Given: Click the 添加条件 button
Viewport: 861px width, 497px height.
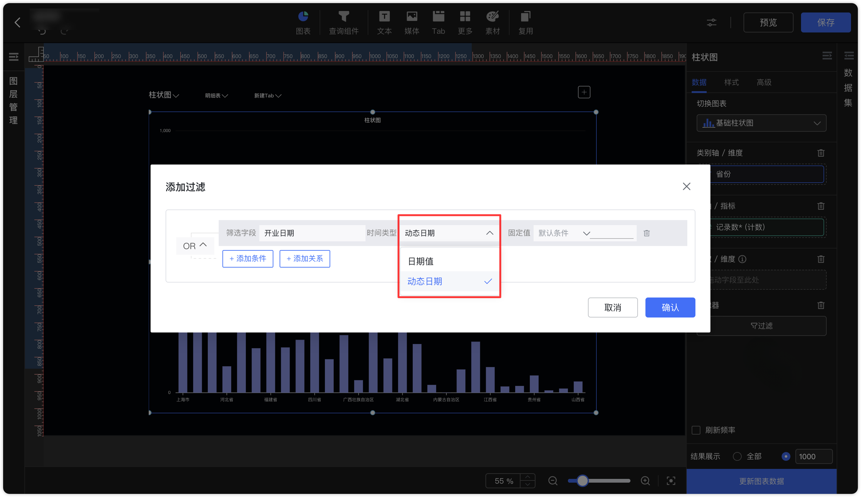Looking at the screenshot, I should (248, 258).
